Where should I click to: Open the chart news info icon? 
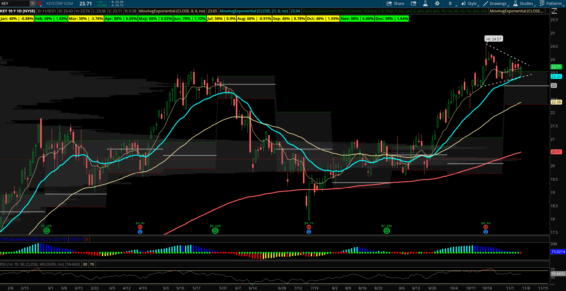[413, 4]
